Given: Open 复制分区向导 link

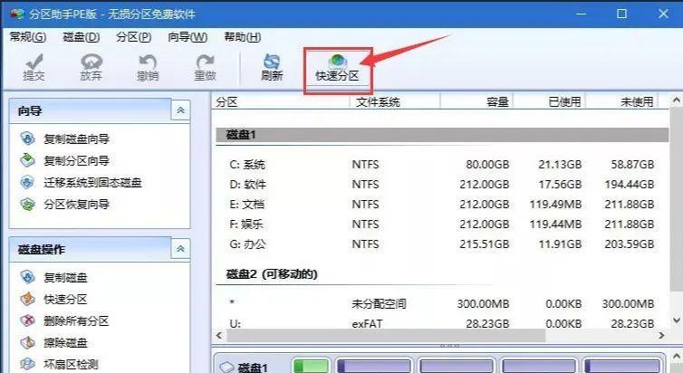Looking at the screenshot, I should click(76, 160).
